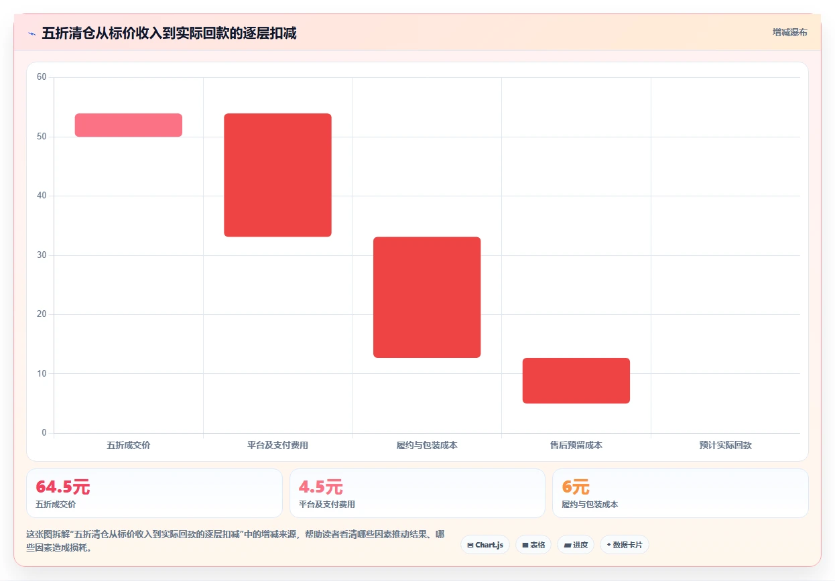Click the y-axis value 50
This screenshot has height=581, width=835.
pos(42,137)
